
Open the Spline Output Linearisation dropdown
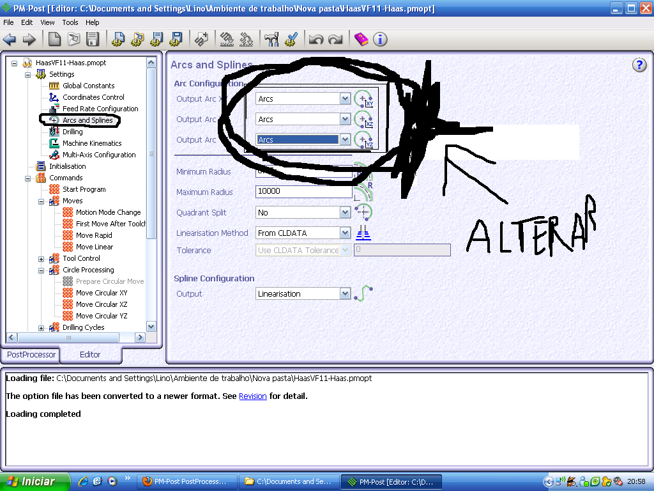[x=344, y=293]
